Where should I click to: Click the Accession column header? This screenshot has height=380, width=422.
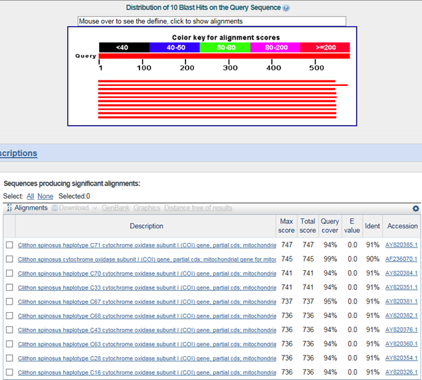402,226
